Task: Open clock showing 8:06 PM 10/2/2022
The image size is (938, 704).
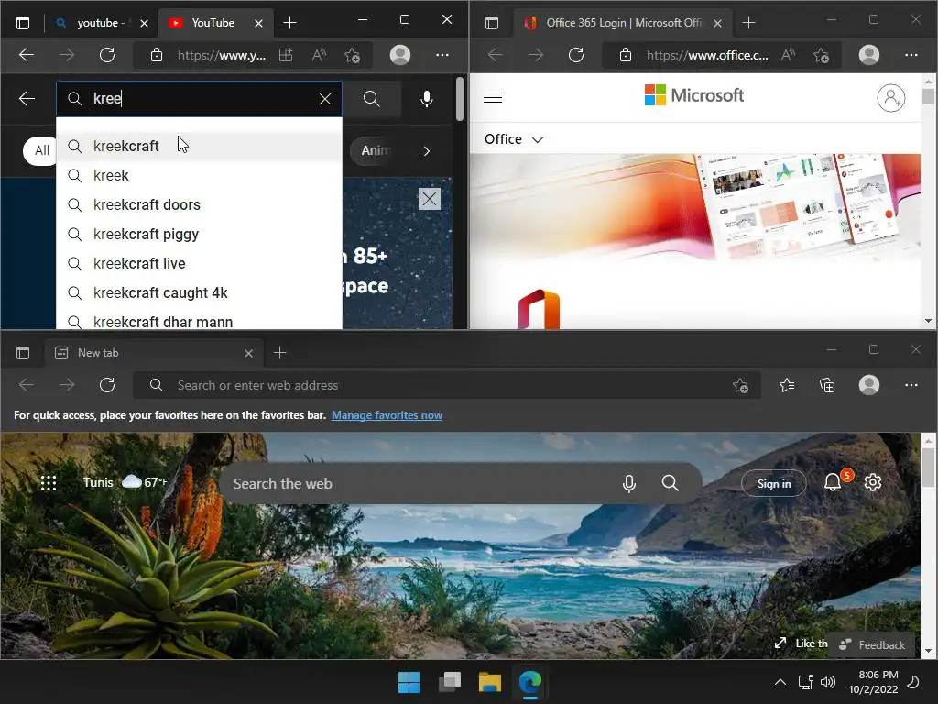Action: (x=873, y=682)
